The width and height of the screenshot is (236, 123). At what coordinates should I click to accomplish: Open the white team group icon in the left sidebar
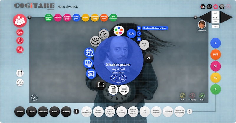[20, 82]
